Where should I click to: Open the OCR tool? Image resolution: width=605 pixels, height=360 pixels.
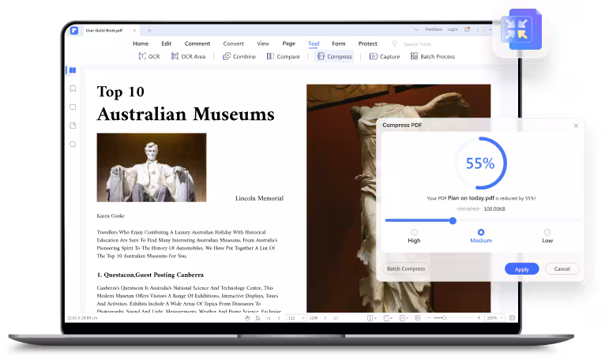click(x=149, y=56)
